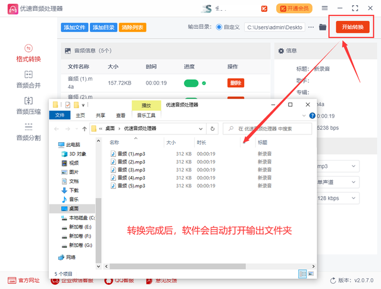Select file 音频 (5).mp3

coord(128,186)
